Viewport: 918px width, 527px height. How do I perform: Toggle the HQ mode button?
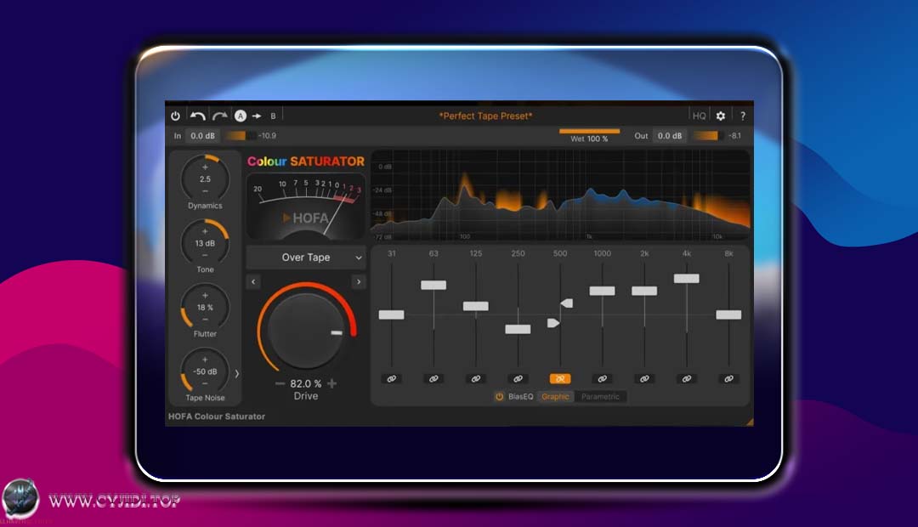click(699, 116)
